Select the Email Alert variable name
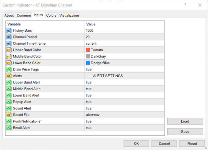Viewport: 208px width, 150px height. [x=21, y=128]
